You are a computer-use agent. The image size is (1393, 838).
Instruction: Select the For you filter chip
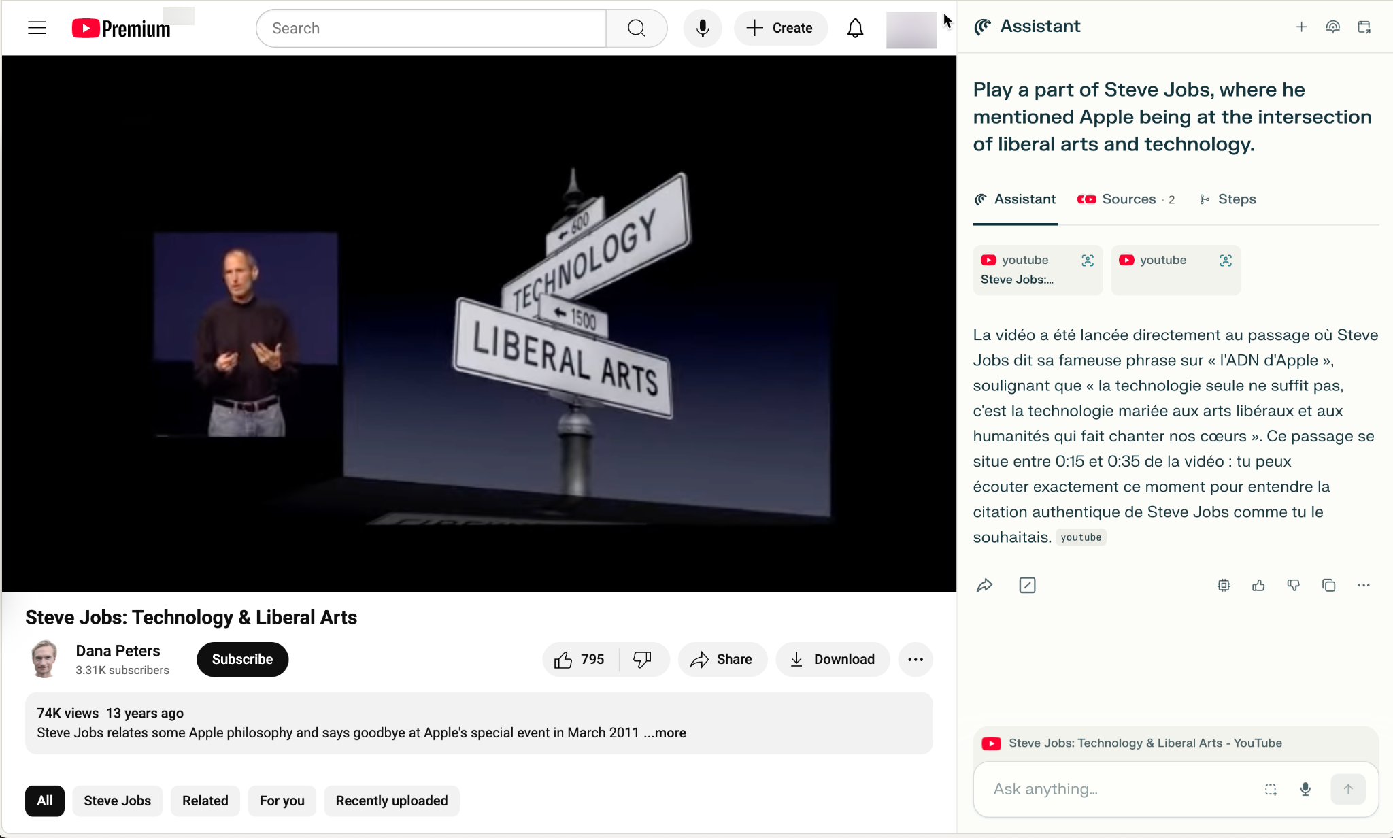[x=282, y=801]
